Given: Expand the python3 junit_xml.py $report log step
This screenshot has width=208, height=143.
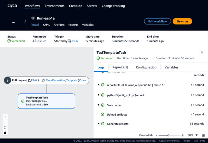Looking at the screenshot, I should click(98, 95).
